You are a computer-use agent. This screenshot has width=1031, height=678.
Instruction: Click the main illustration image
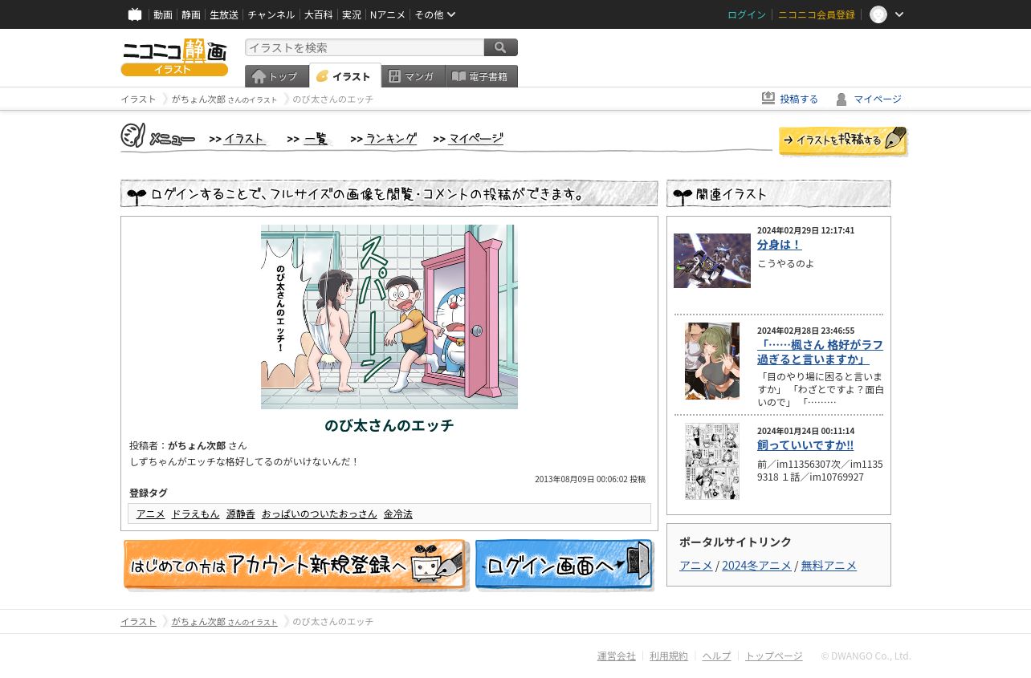pyautogui.click(x=389, y=317)
